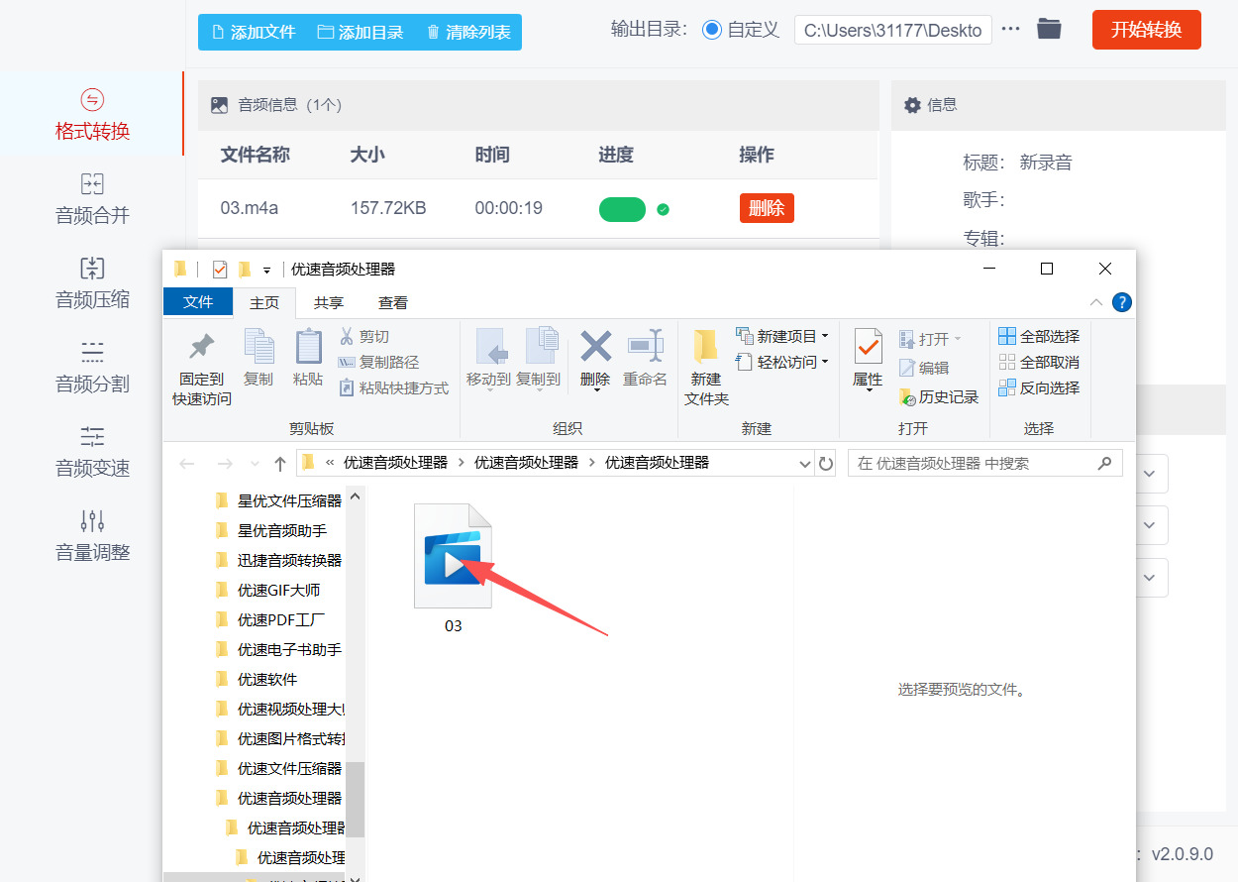This screenshot has width=1238, height=882.
Task: Switch to the 查看 ribbon tab
Action: pyautogui.click(x=391, y=302)
